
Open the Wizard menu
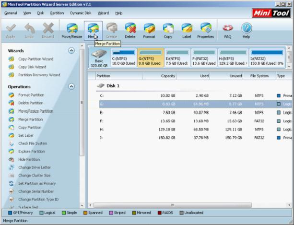tap(103, 13)
